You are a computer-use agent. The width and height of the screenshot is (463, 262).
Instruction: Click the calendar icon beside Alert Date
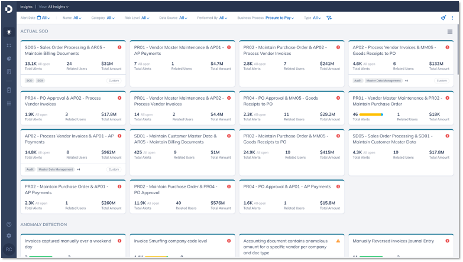point(39,18)
